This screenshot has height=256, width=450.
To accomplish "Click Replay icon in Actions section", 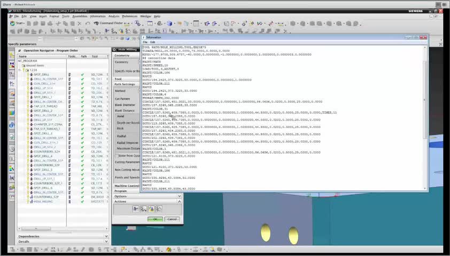I will pyautogui.click(x=143, y=209).
